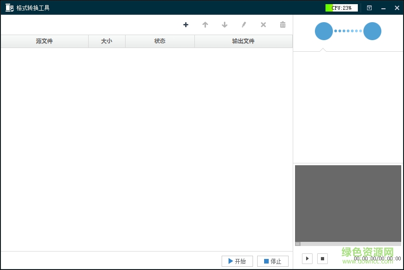This screenshot has width=404, height=270.
Task: Click the gray video preview area
Action: click(348, 203)
